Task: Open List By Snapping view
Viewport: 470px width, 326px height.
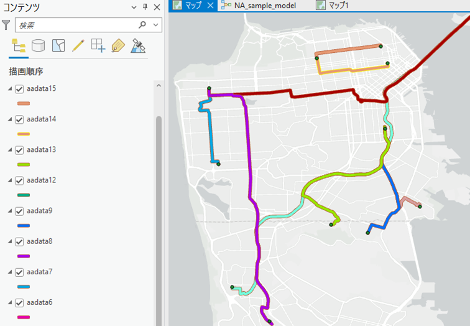Action: pos(98,46)
